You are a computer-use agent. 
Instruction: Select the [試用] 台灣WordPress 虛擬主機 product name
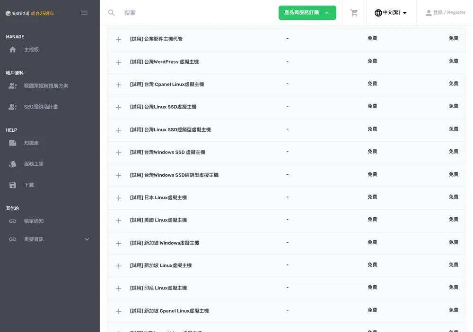165,62
